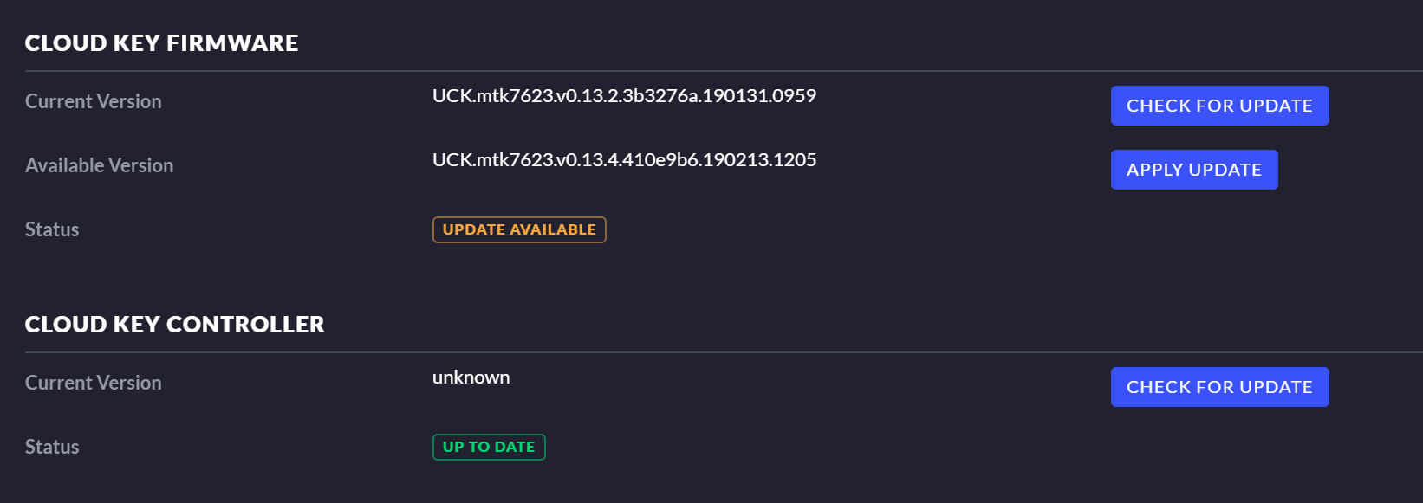Click the controller Current Version label

pos(94,383)
